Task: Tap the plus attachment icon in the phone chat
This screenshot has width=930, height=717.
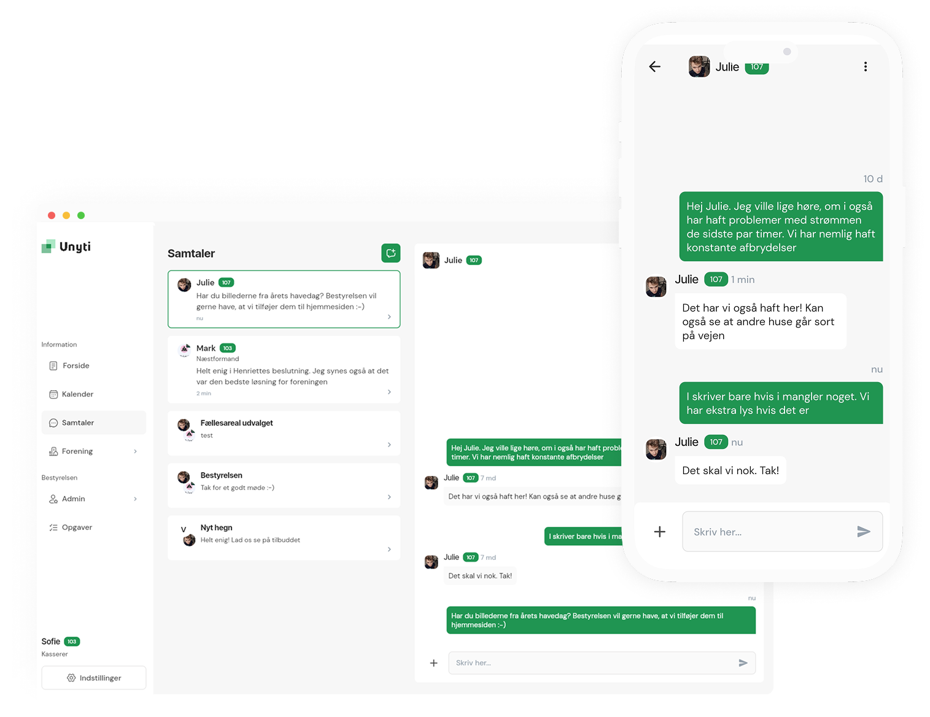Action: click(659, 531)
